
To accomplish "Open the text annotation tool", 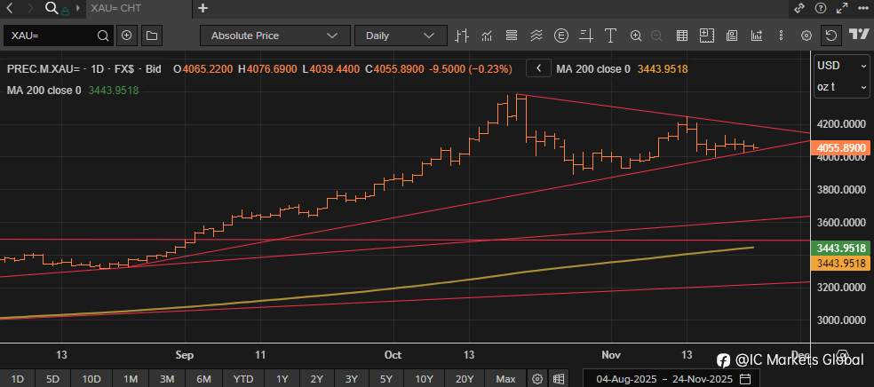I will coord(611,36).
